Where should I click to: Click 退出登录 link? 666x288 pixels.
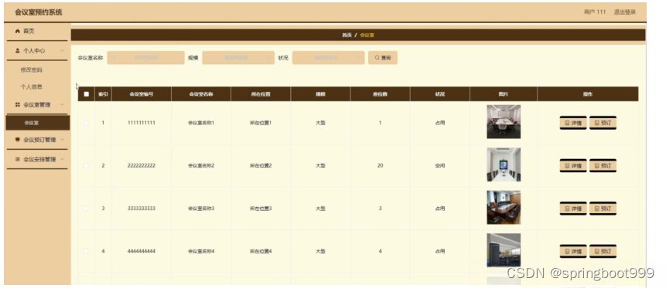pyautogui.click(x=625, y=12)
